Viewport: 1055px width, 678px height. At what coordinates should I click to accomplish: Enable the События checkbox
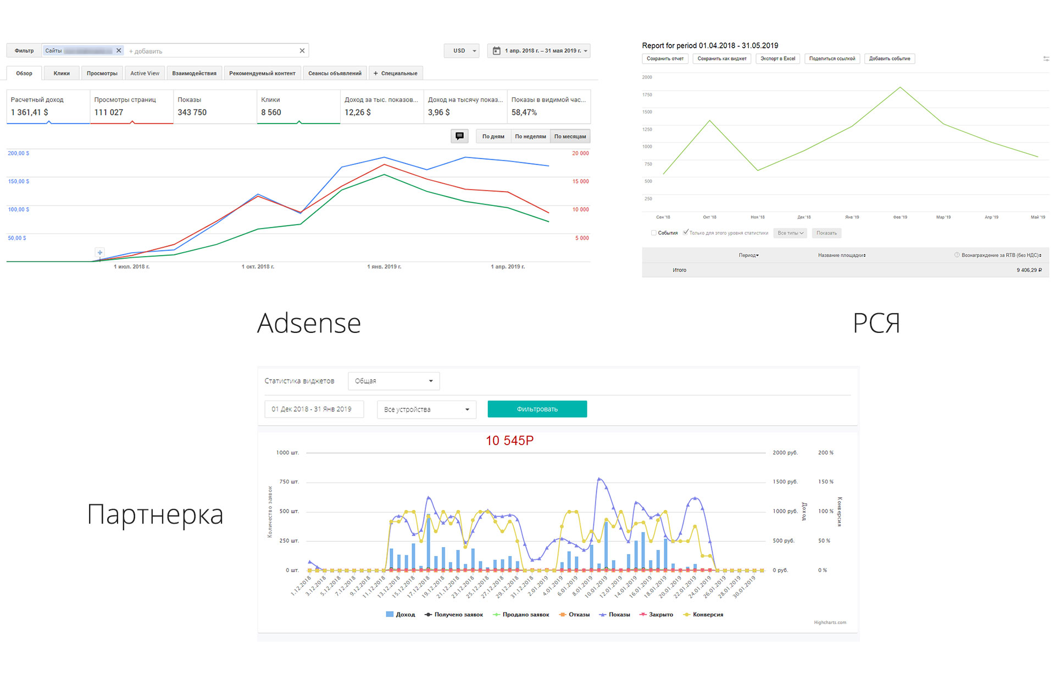653,233
